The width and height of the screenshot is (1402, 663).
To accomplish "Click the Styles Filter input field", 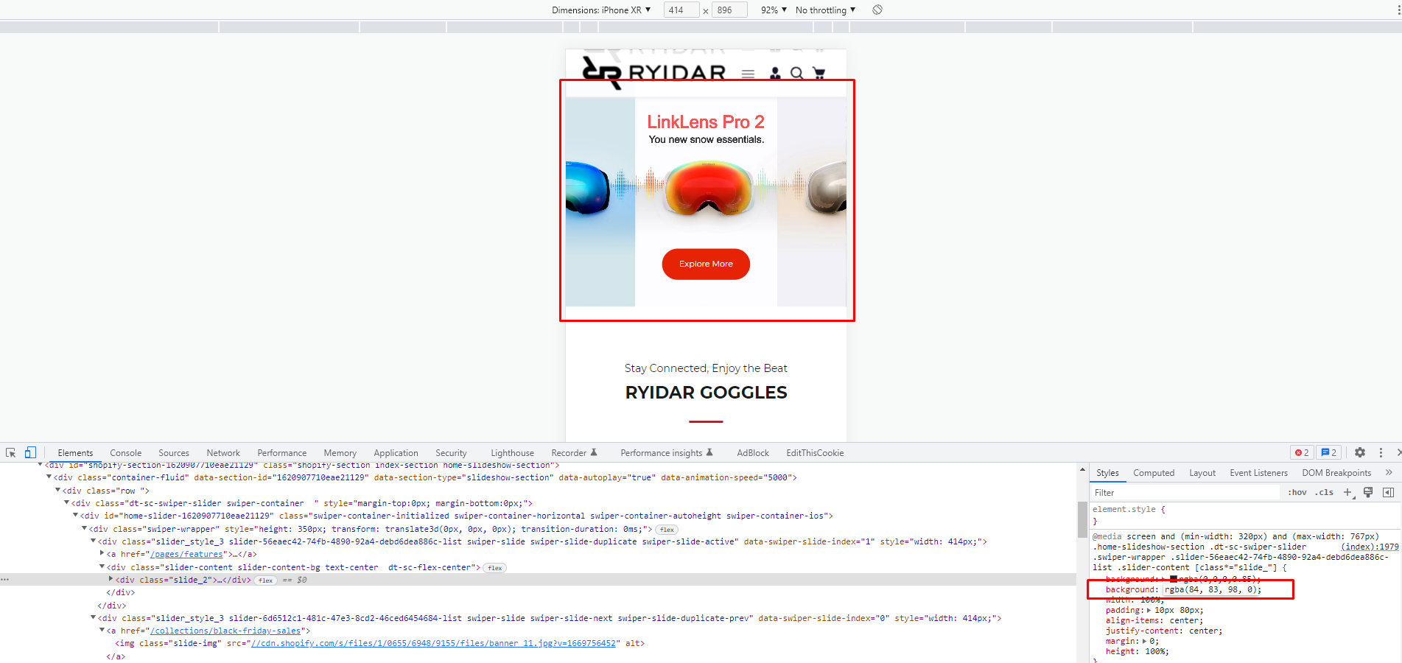I will (x=1186, y=492).
